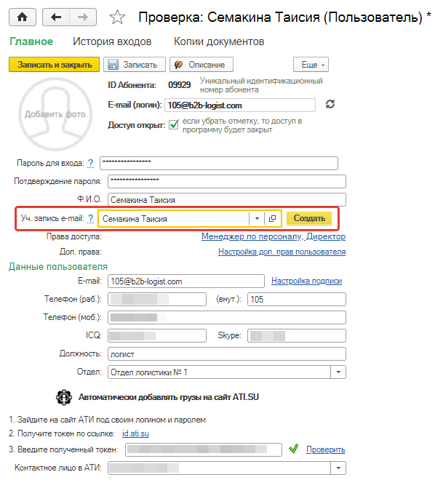Navigate back with the left arrow
The height and width of the screenshot is (488, 443).
[56, 17]
